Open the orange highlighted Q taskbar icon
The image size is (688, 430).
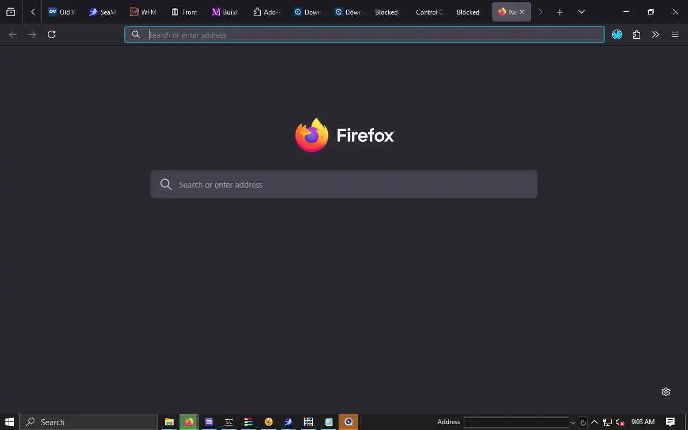[348, 422]
